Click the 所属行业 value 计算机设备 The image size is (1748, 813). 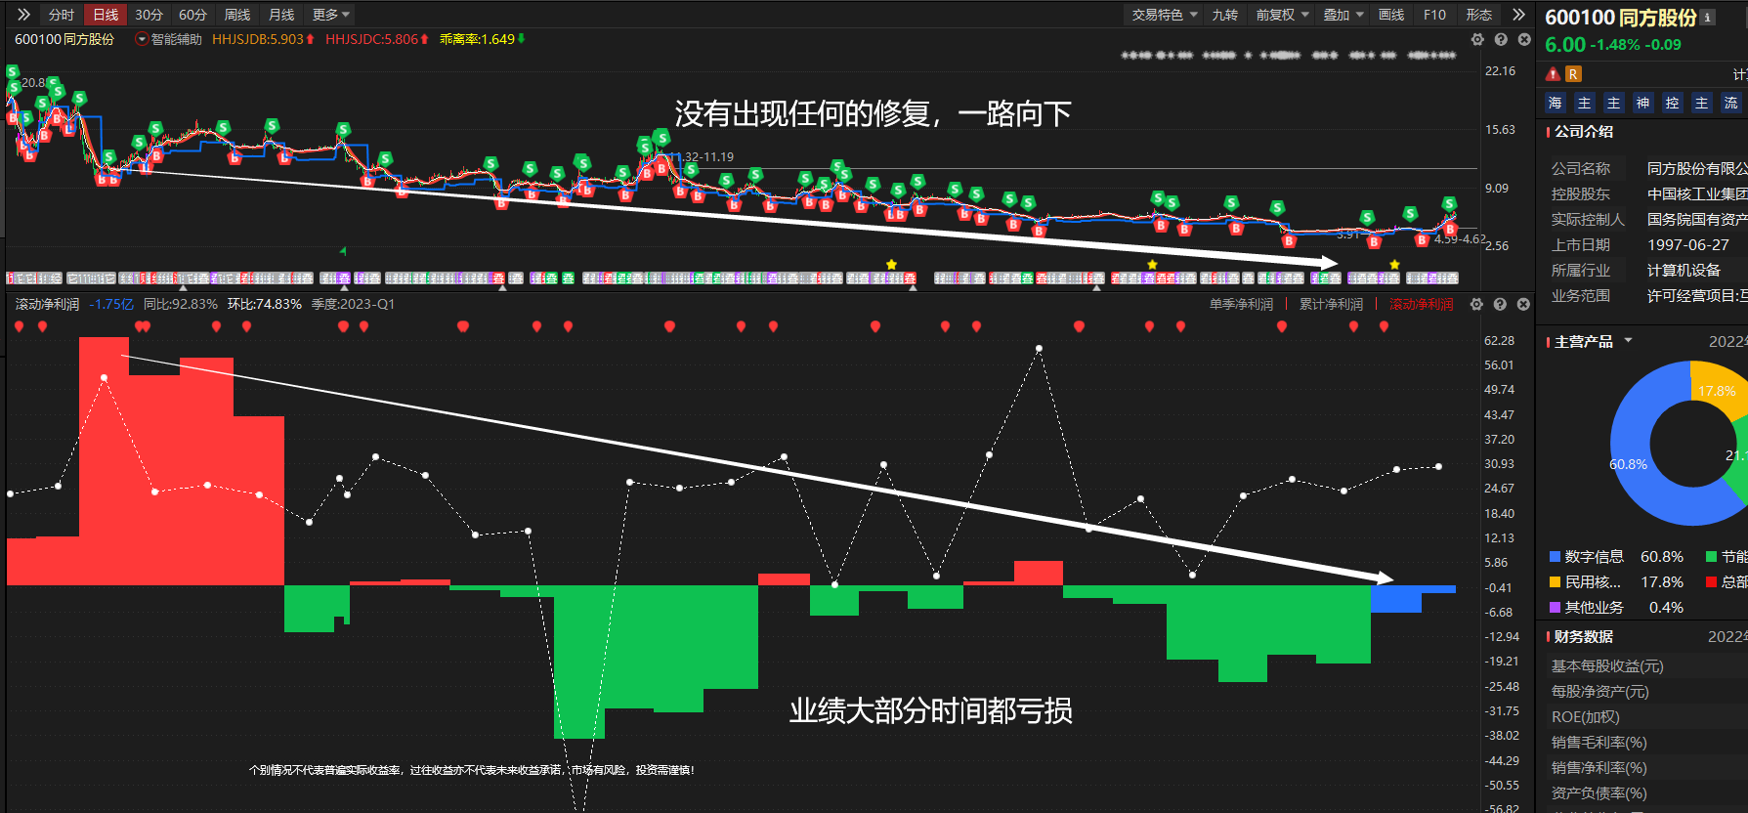tap(1684, 271)
